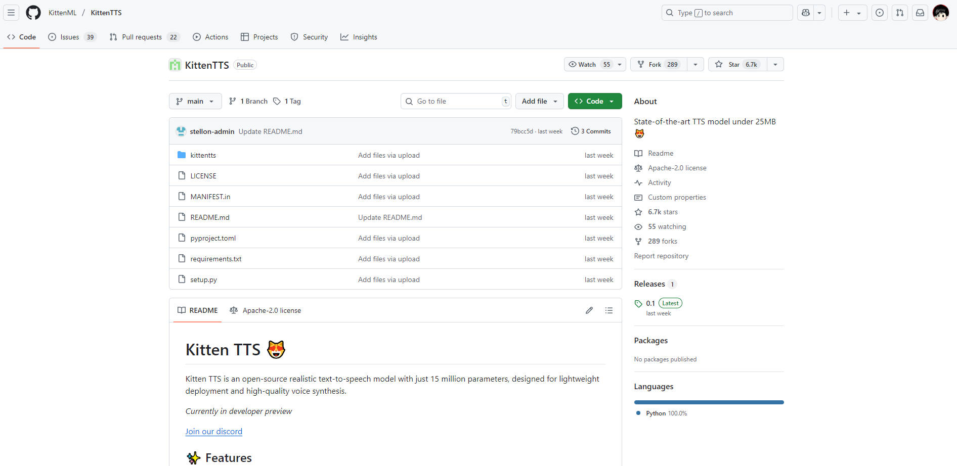Expand the main branch selector
957x466 pixels.
click(195, 101)
